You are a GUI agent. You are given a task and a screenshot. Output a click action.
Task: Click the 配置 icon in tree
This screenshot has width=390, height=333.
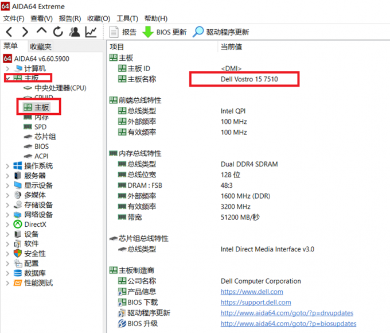(18, 264)
